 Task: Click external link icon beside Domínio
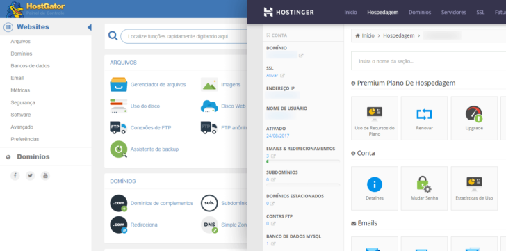pos(301,56)
